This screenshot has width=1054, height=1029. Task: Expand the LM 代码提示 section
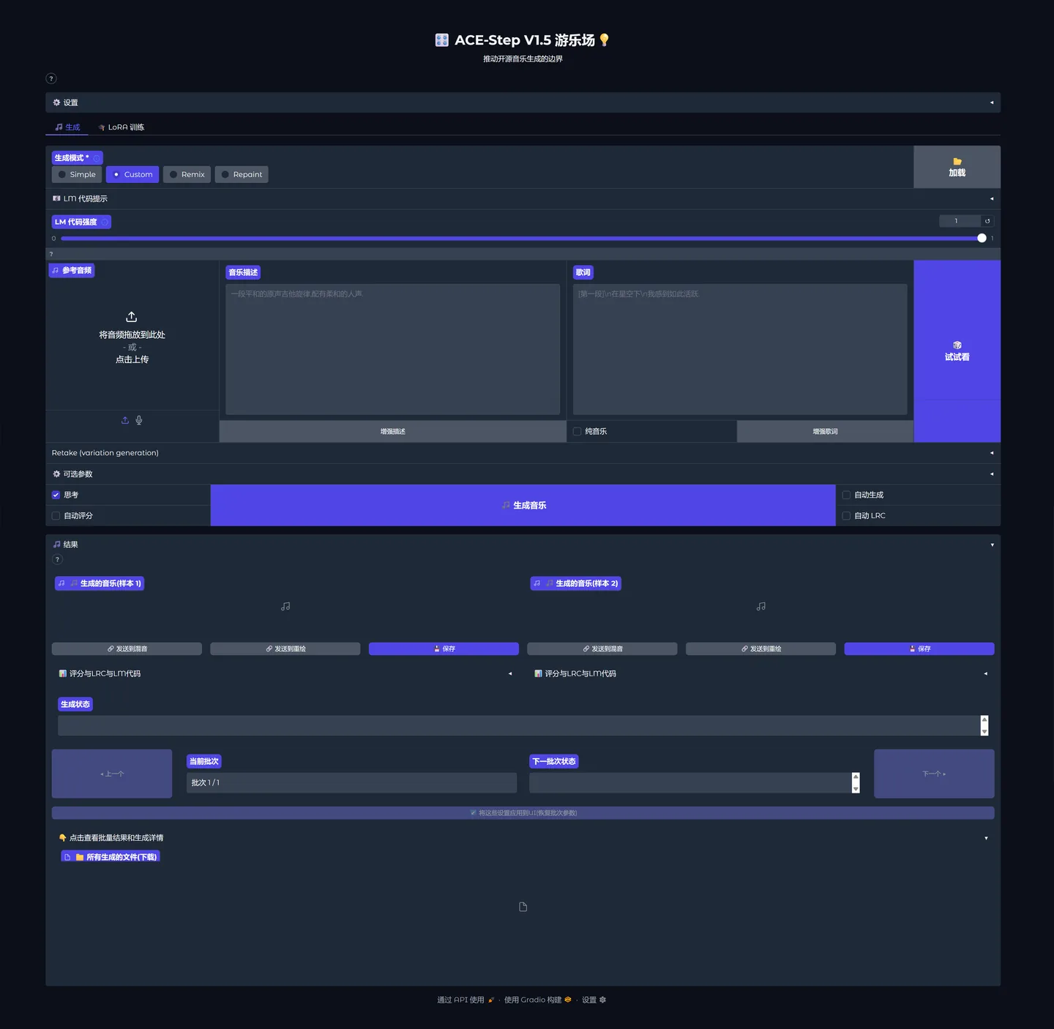[x=523, y=199]
